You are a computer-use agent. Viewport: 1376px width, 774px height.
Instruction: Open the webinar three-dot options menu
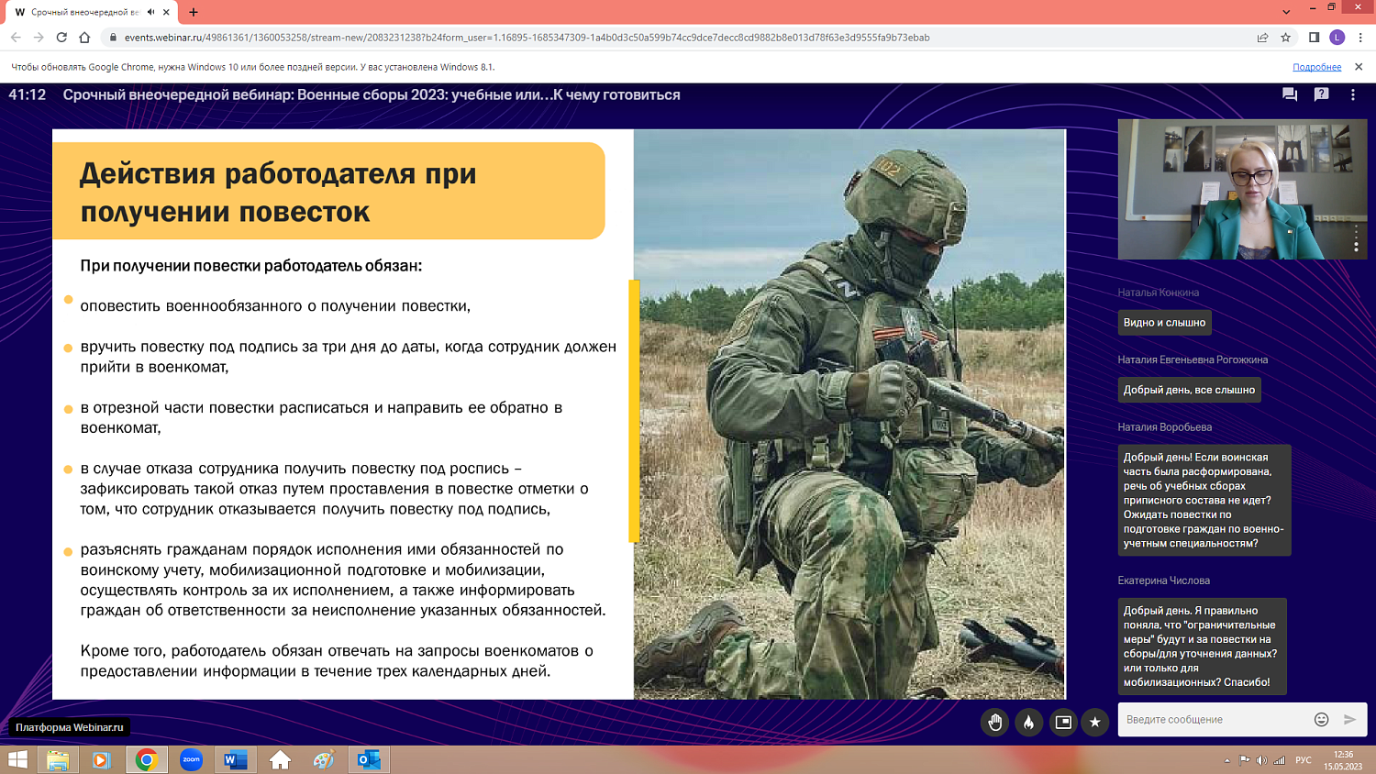coord(1352,94)
